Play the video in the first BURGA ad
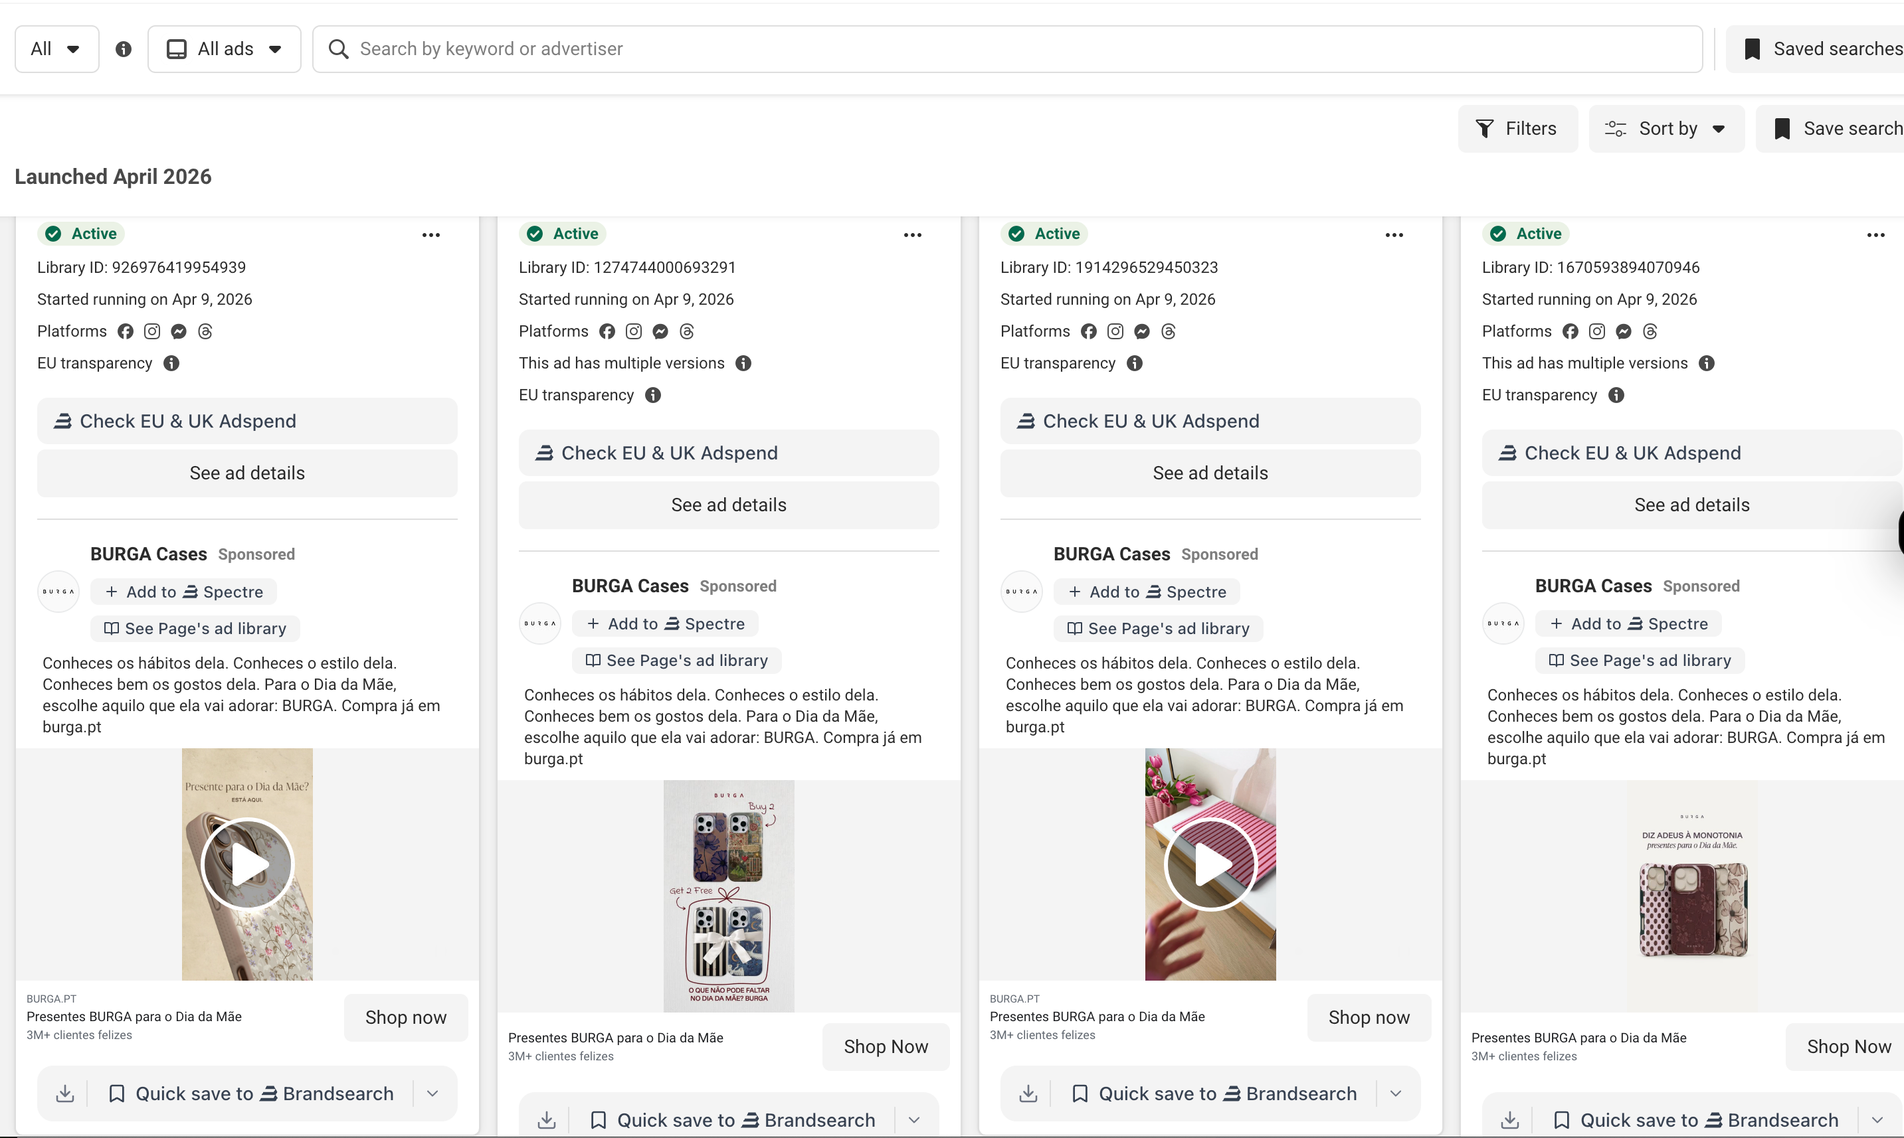 (247, 864)
